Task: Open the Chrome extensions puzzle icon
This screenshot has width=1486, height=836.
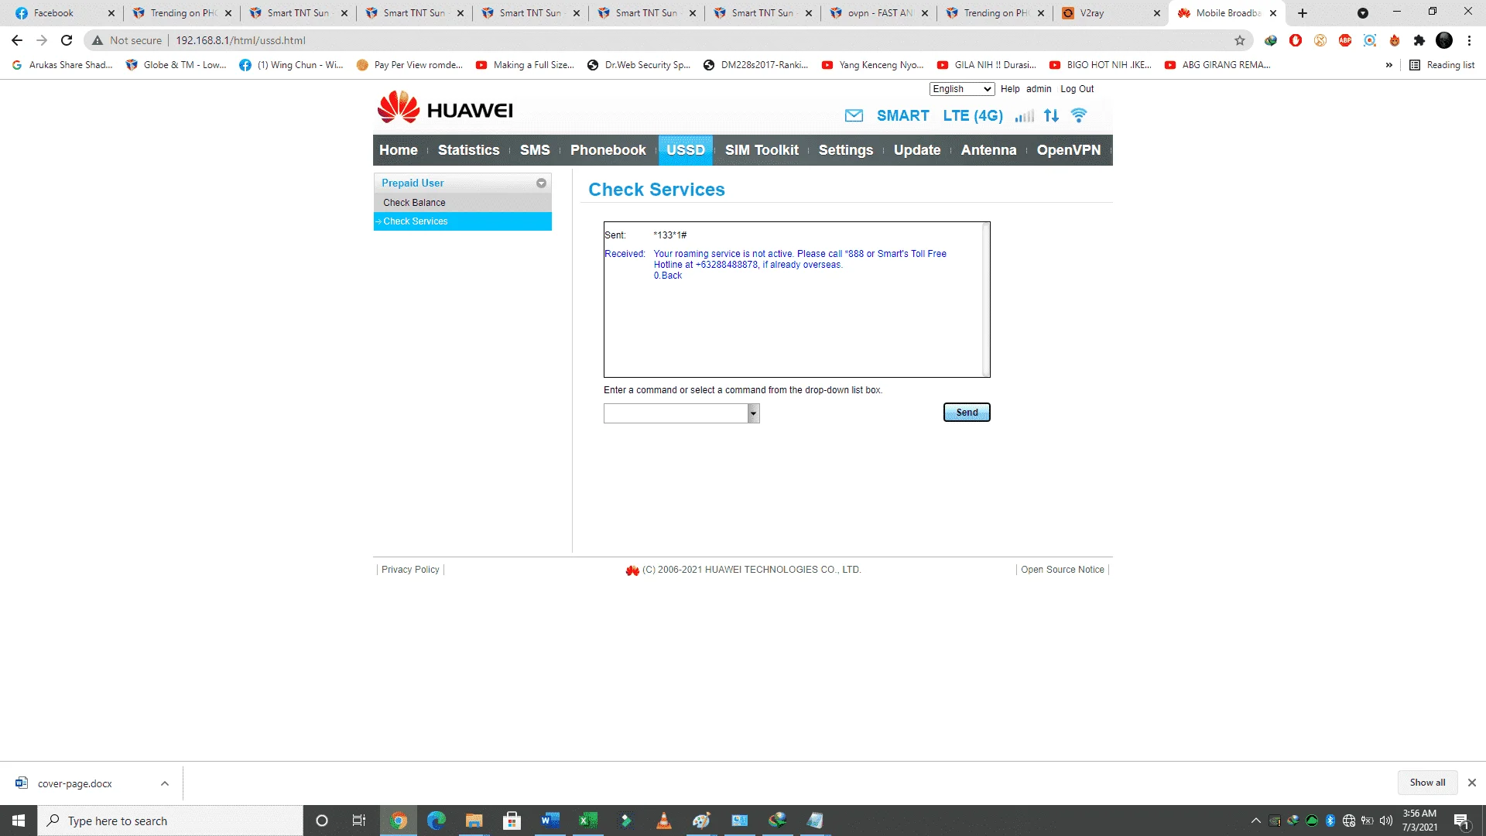Action: [x=1419, y=40]
